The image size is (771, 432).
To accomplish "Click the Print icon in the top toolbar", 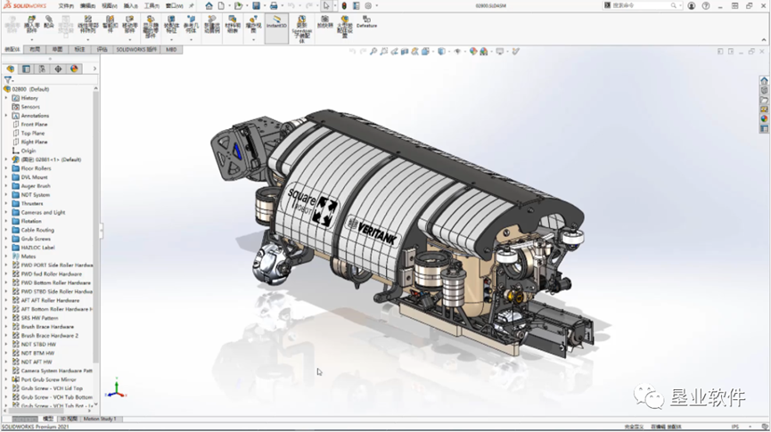I will pyautogui.click(x=274, y=5).
